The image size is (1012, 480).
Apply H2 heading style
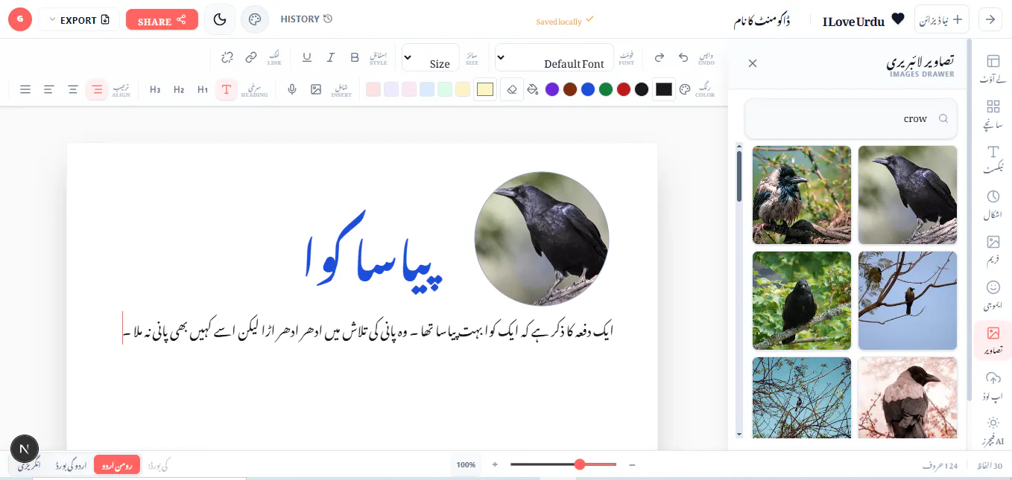pyautogui.click(x=179, y=89)
